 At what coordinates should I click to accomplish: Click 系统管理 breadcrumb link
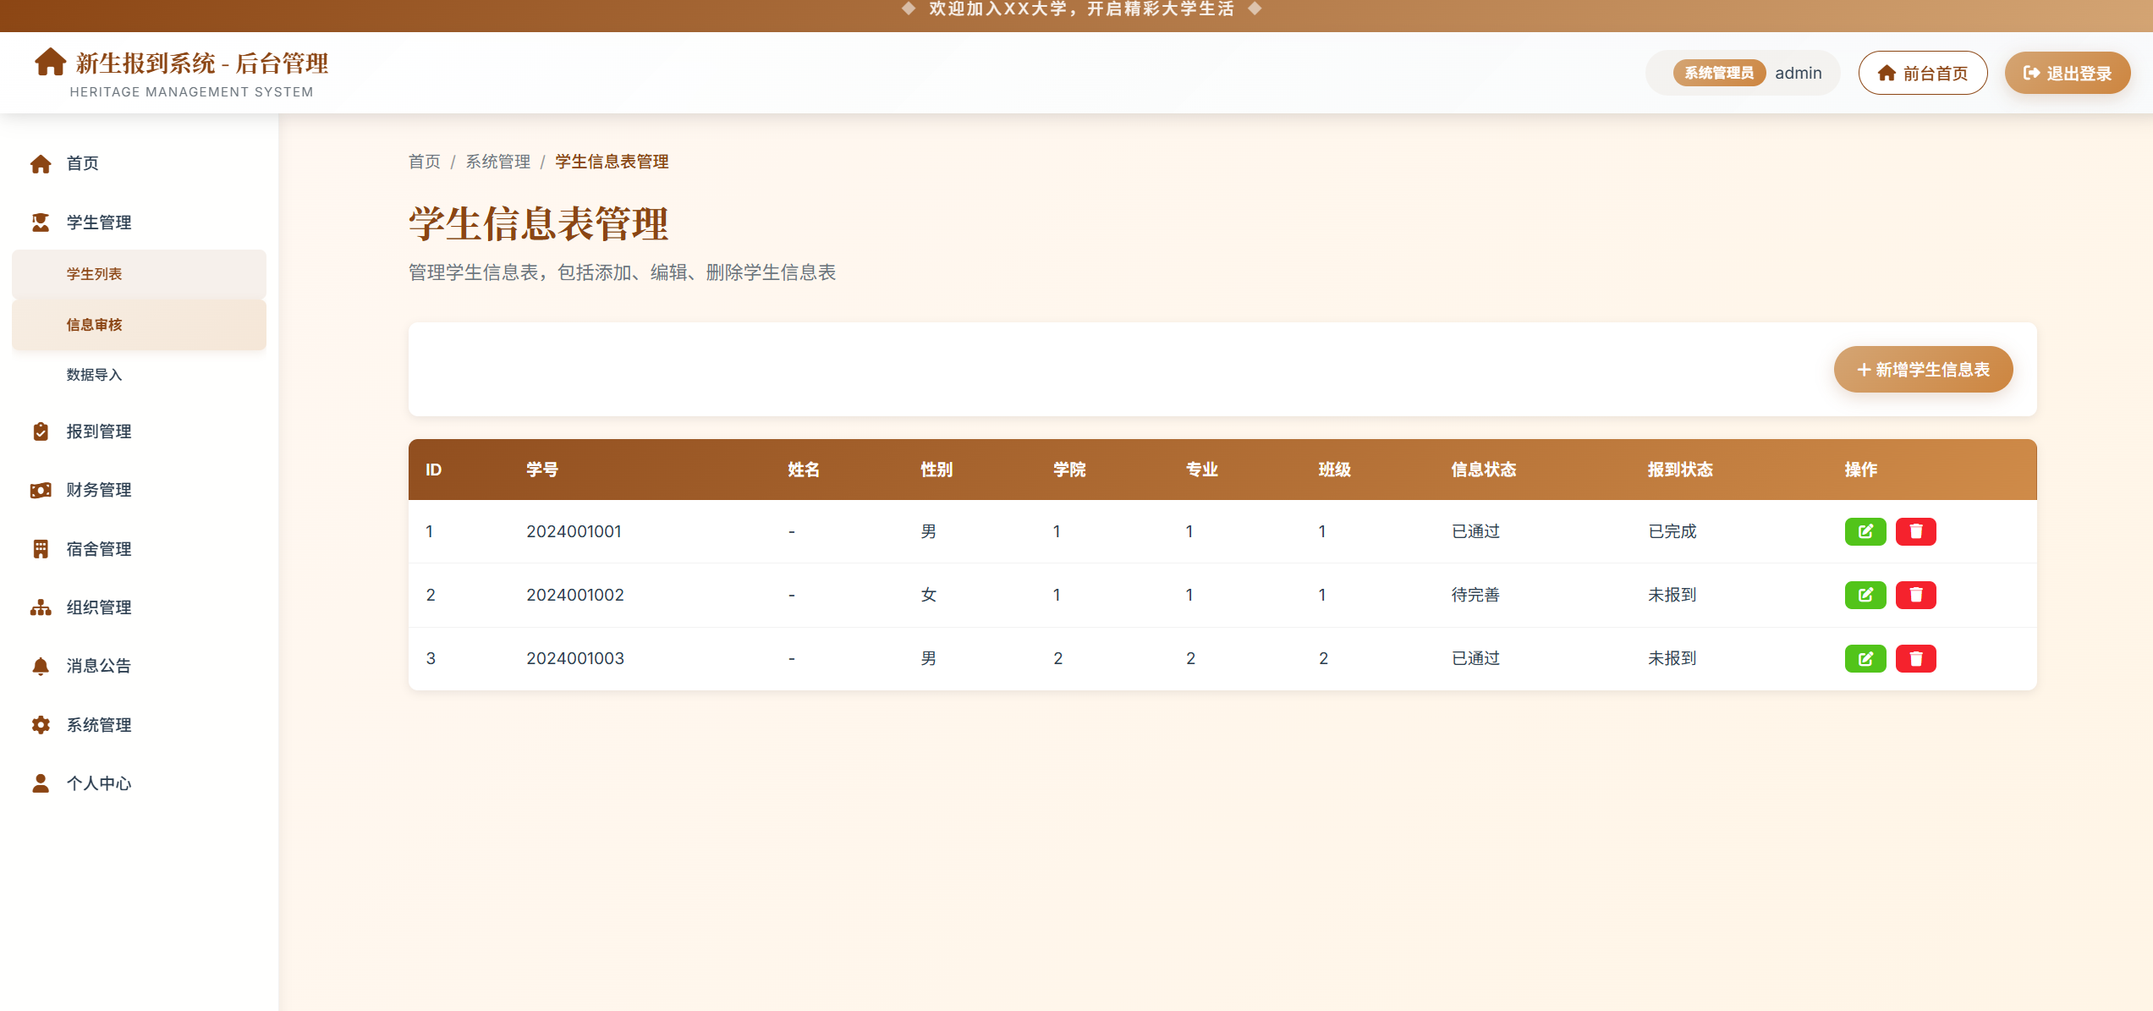[497, 162]
